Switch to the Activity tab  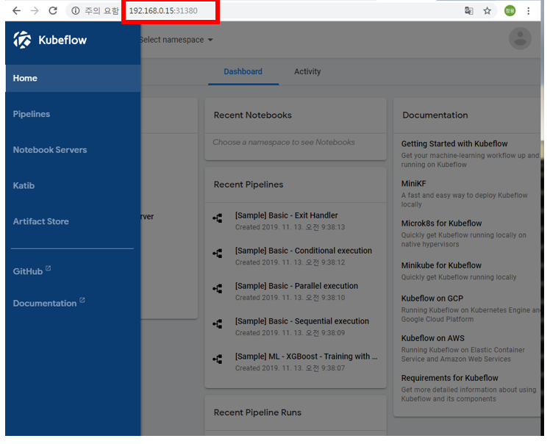[307, 71]
